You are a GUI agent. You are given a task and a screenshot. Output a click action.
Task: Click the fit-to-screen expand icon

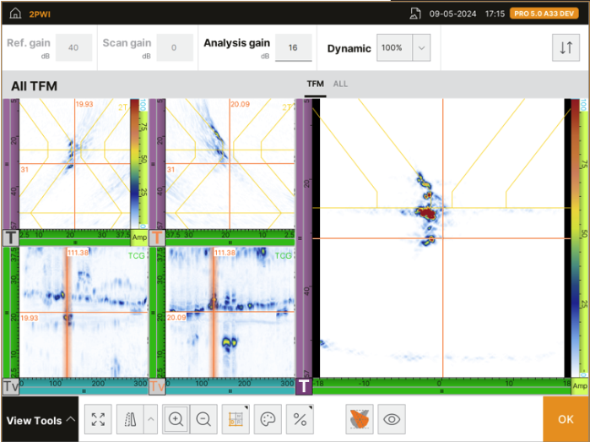(x=98, y=419)
